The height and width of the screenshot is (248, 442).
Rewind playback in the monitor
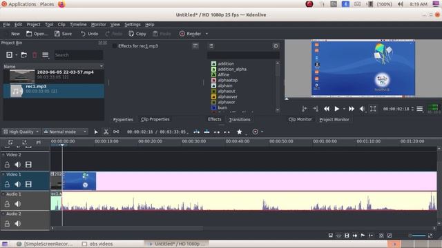[x=327, y=109]
